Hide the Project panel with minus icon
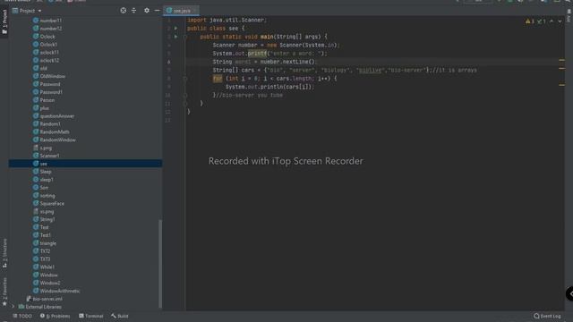573x322 pixels. 158,11
